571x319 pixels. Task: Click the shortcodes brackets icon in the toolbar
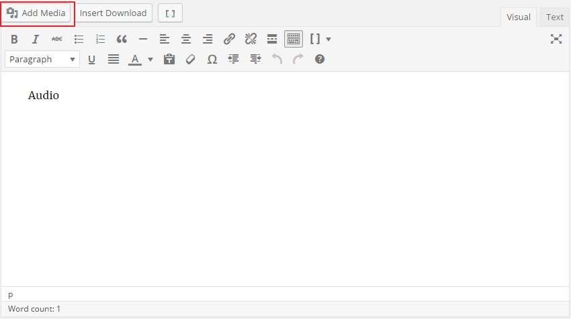click(315, 39)
